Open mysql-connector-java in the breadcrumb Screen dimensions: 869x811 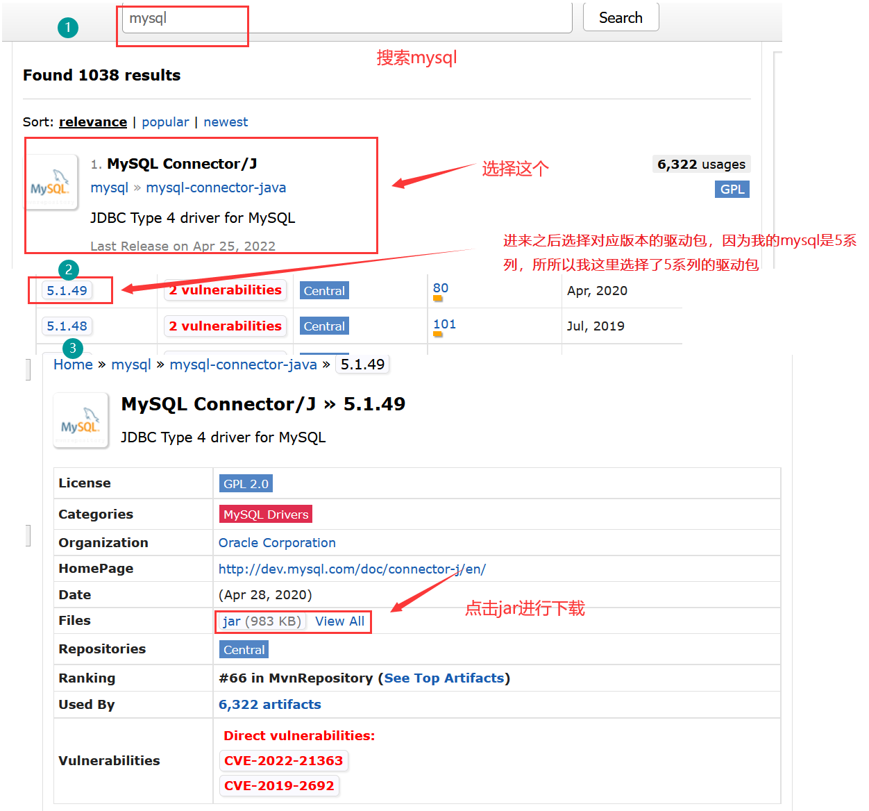[x=243, y=365]
